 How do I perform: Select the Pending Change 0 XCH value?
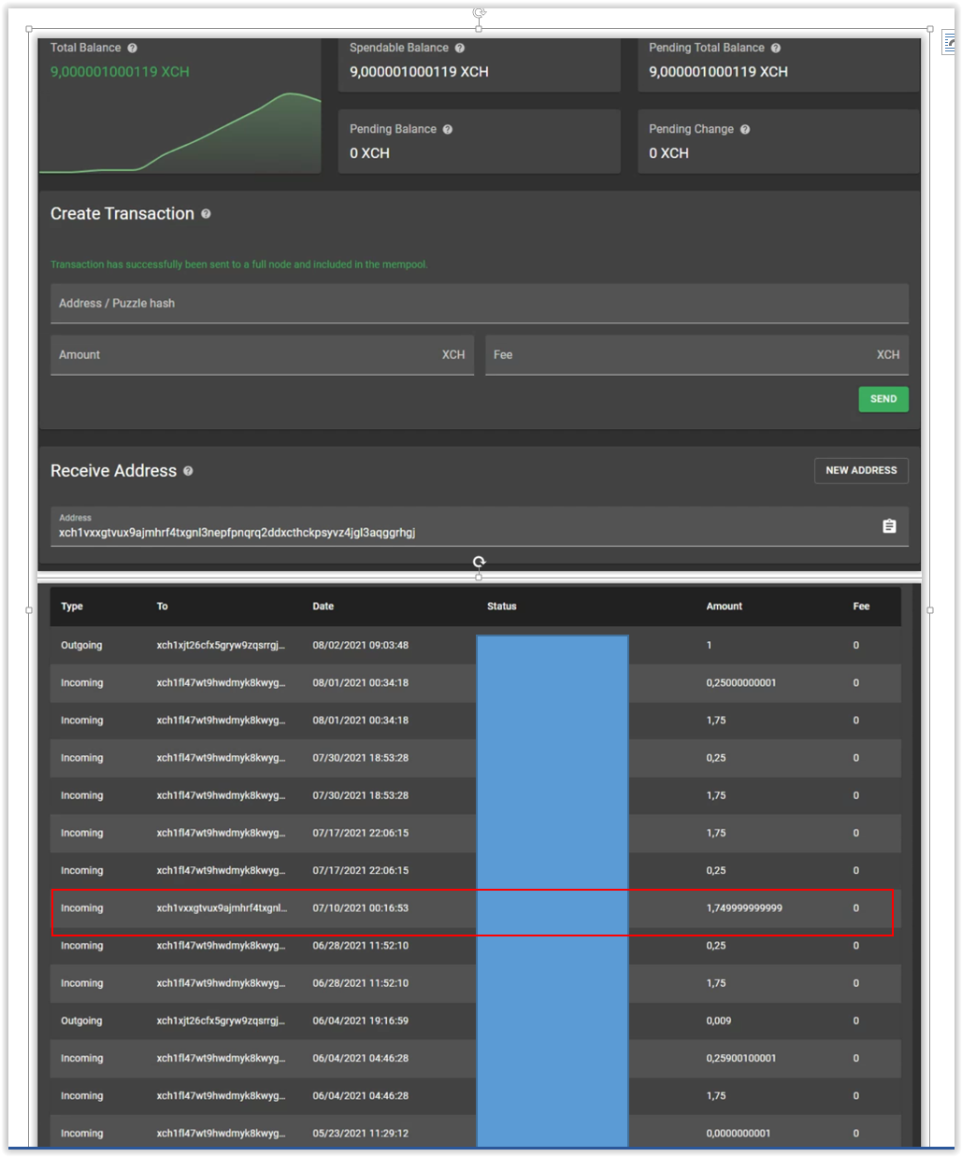(668, 153)
